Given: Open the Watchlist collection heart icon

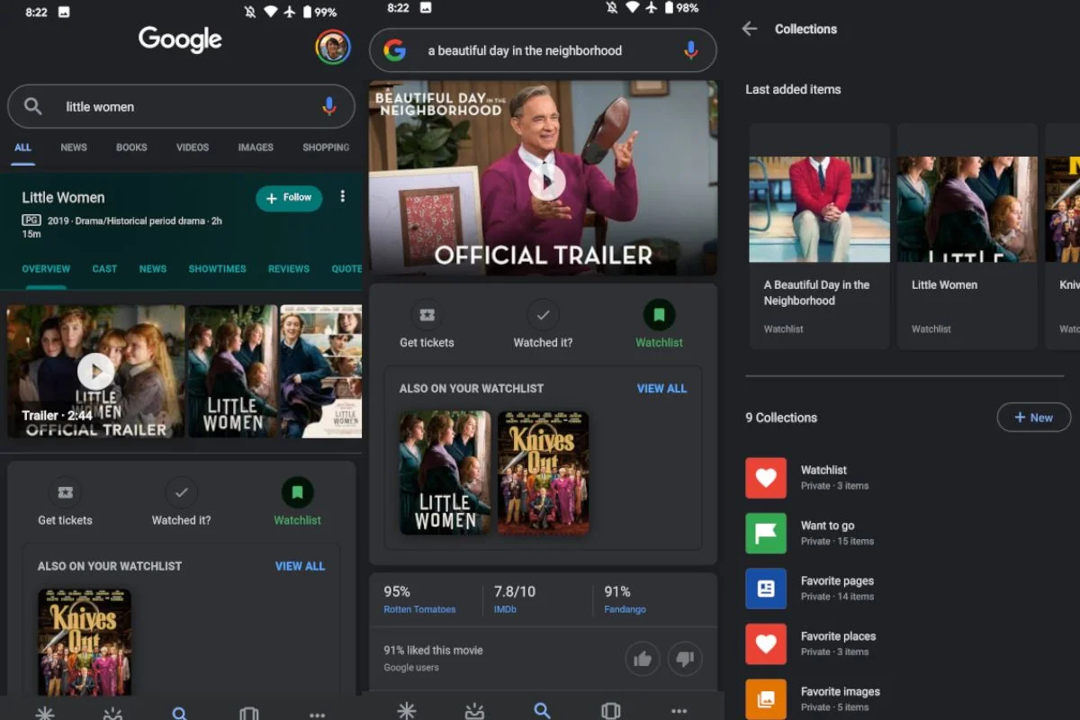Looking at the screenshot, I should coord(766,478).
